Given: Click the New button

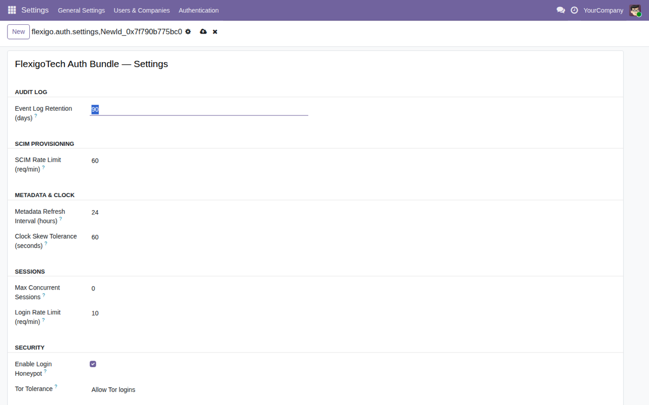Looking at the screenshot, I should click(18, 32).
